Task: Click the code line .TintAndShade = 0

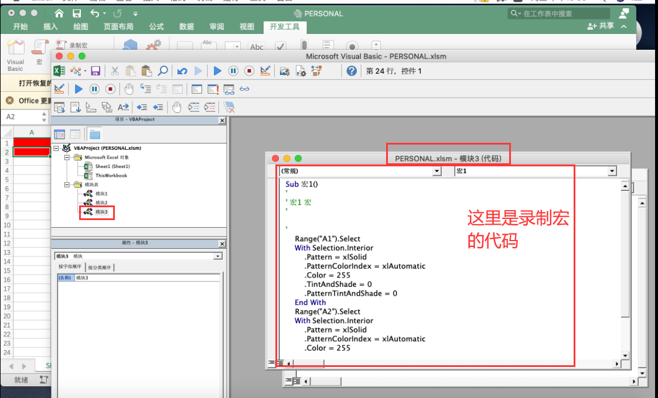Action: pos(338,284)
